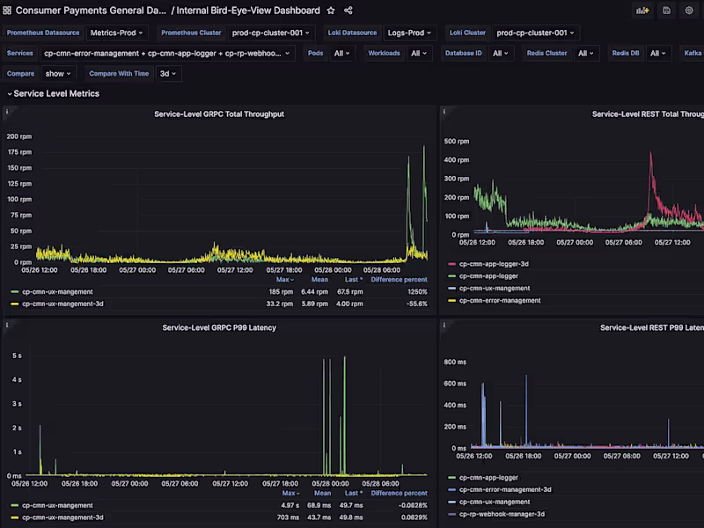The width and height of the screenshot is (704, 528).
Task: Toggle cp-cmn-ux-mangement-3d series in GRPC Throughput legend
Action: (x=62, y=304)
